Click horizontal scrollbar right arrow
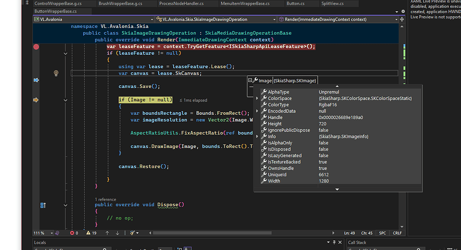 333,233
